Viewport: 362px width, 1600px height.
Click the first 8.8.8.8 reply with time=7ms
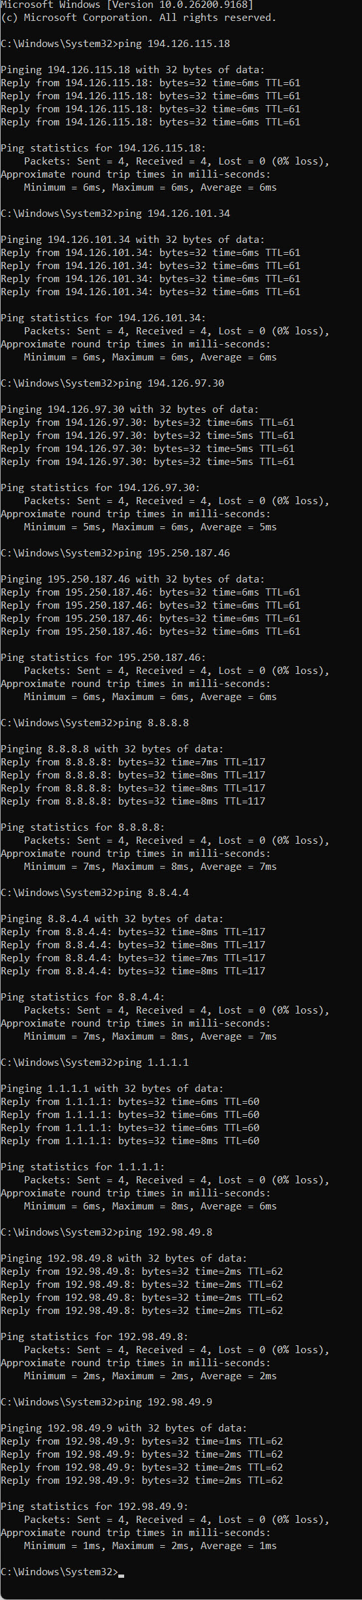pyautogui.click(x=133, y=762)
